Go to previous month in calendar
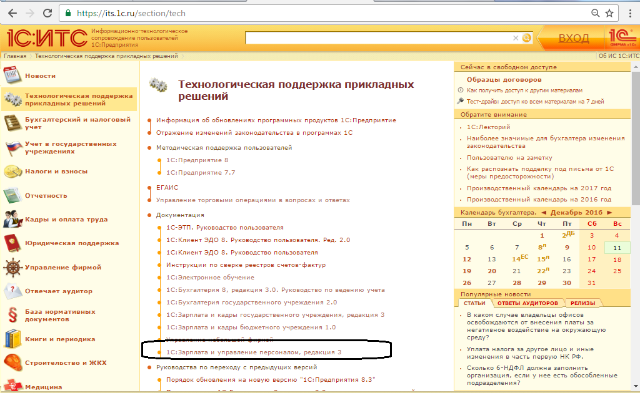The height and width of the screenshot is (393, 640). [x=544, y=213]
